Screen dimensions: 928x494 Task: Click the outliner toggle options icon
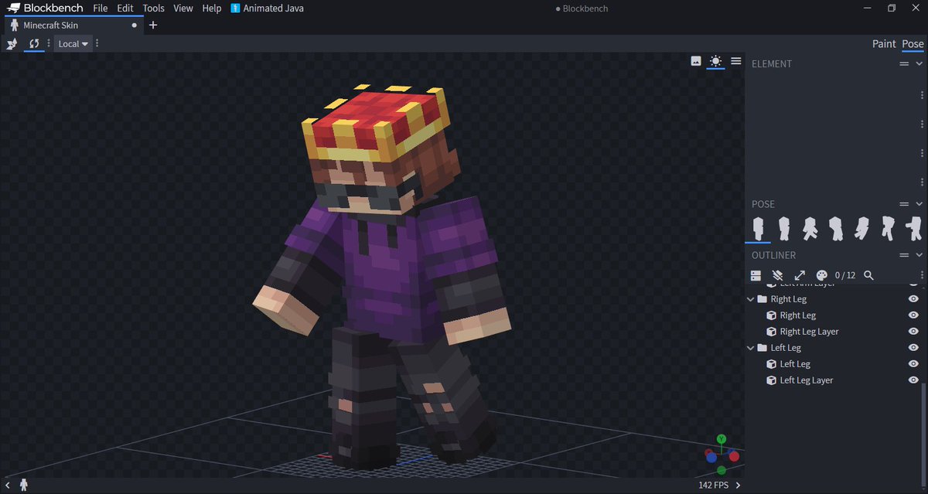click(756, 275)
